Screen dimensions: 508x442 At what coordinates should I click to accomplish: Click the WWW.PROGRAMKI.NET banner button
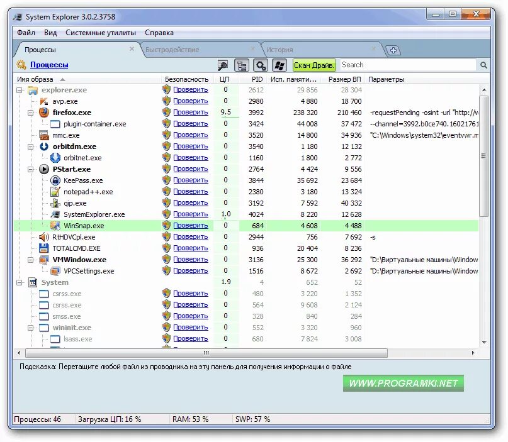404,383
